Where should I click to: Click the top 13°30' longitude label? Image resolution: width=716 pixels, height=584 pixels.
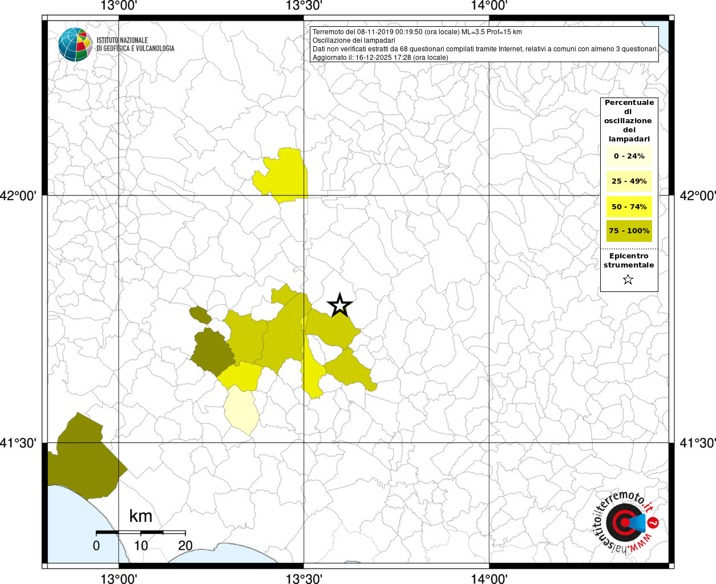(x=304, y=6)
